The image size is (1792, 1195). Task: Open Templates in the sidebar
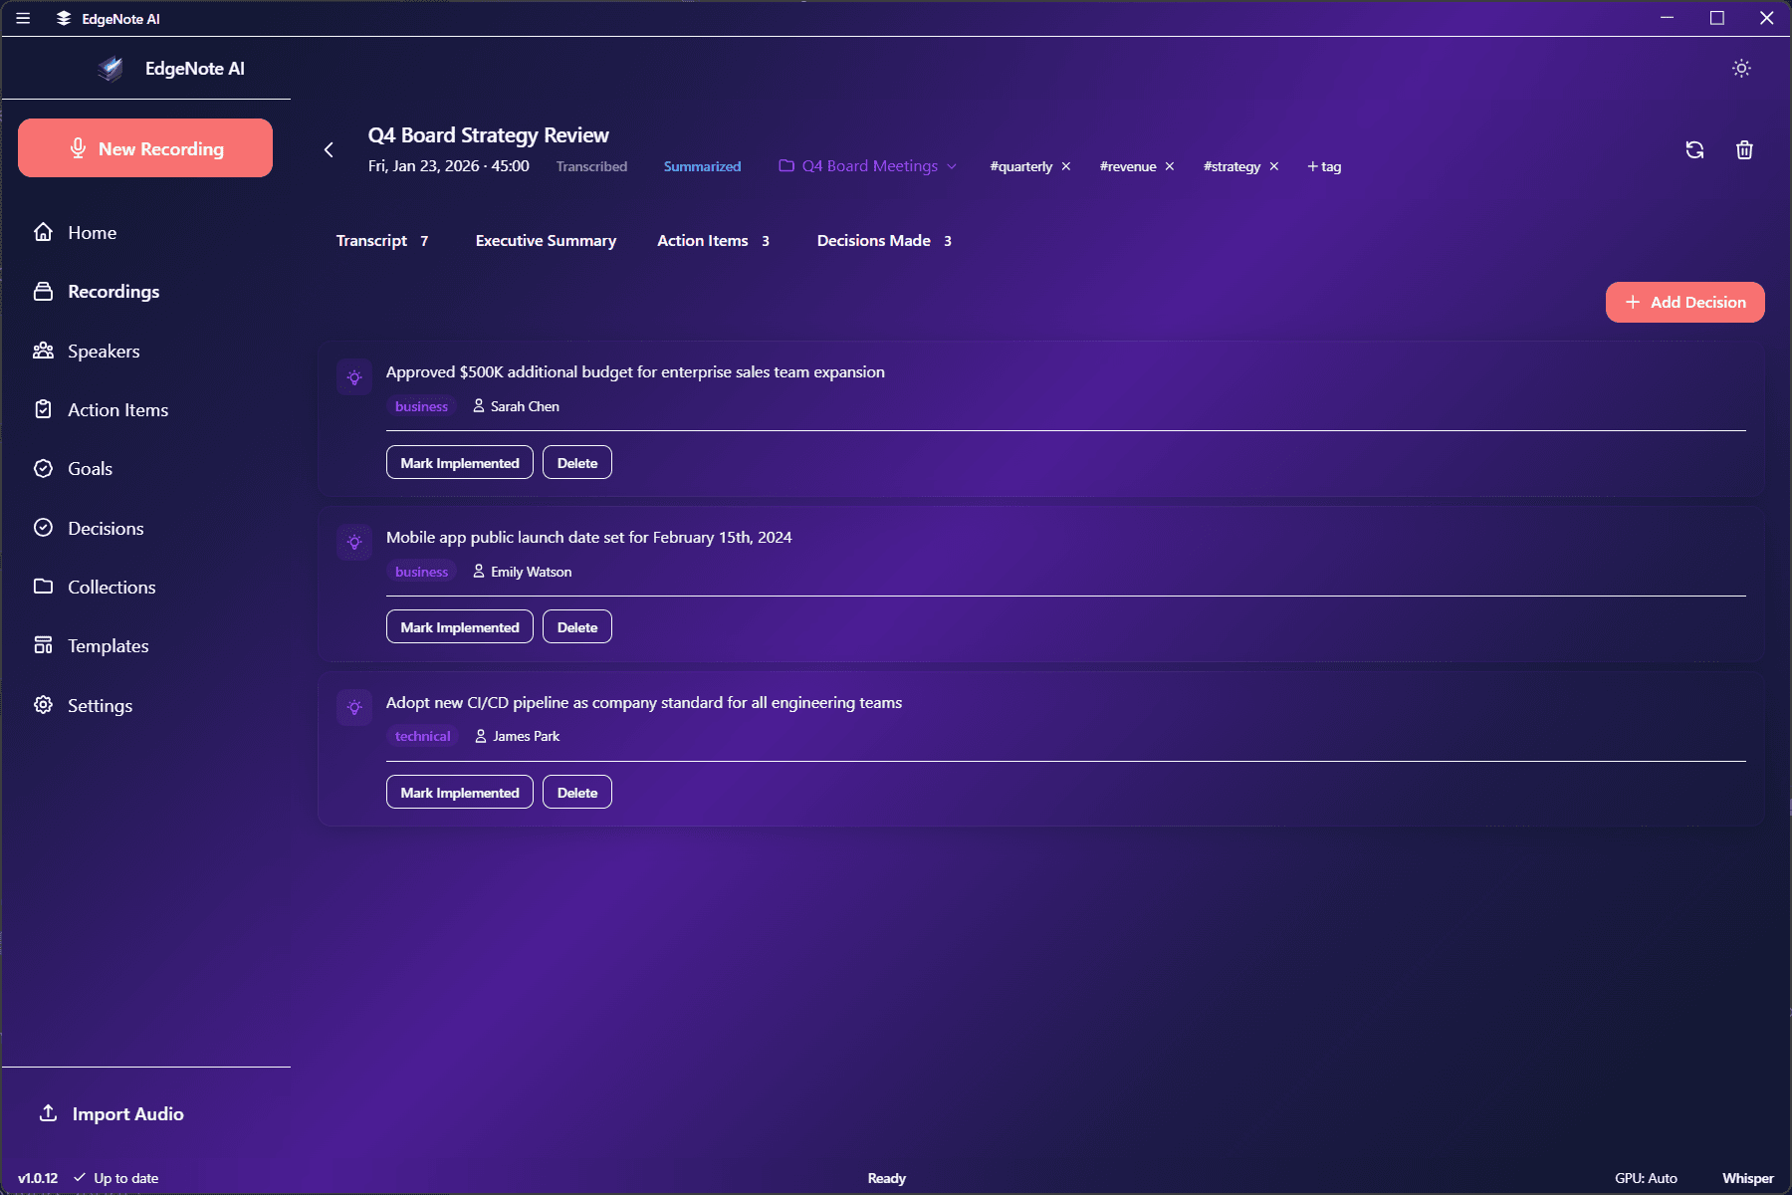[x=108, y=645]
